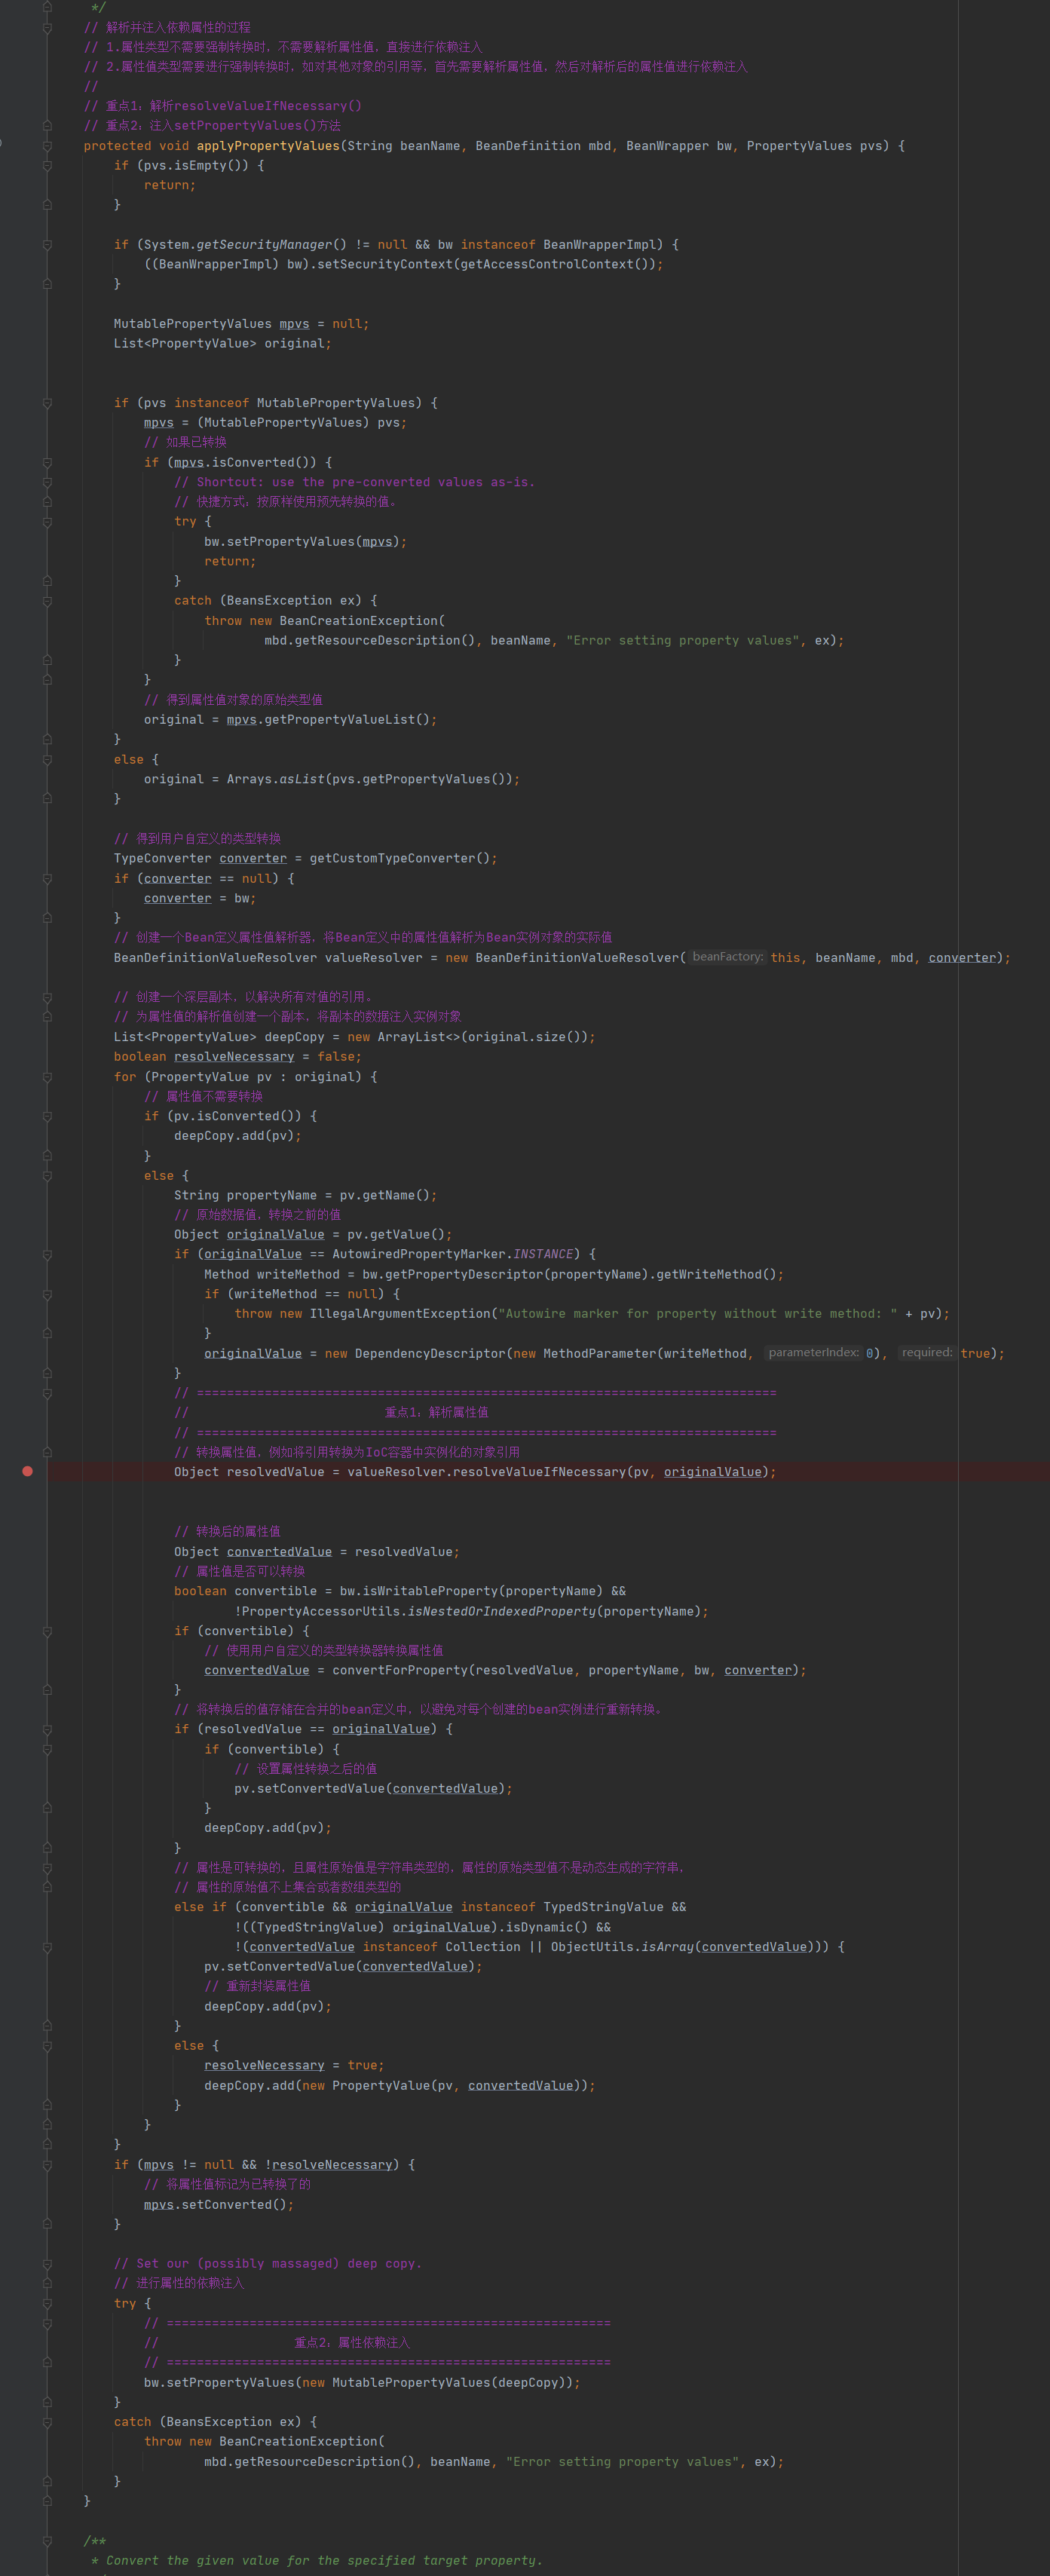Click the 'Autowire marker for property' string literal
The width and height of the screenshot is (1050, 2576).
pos(698,1314)
